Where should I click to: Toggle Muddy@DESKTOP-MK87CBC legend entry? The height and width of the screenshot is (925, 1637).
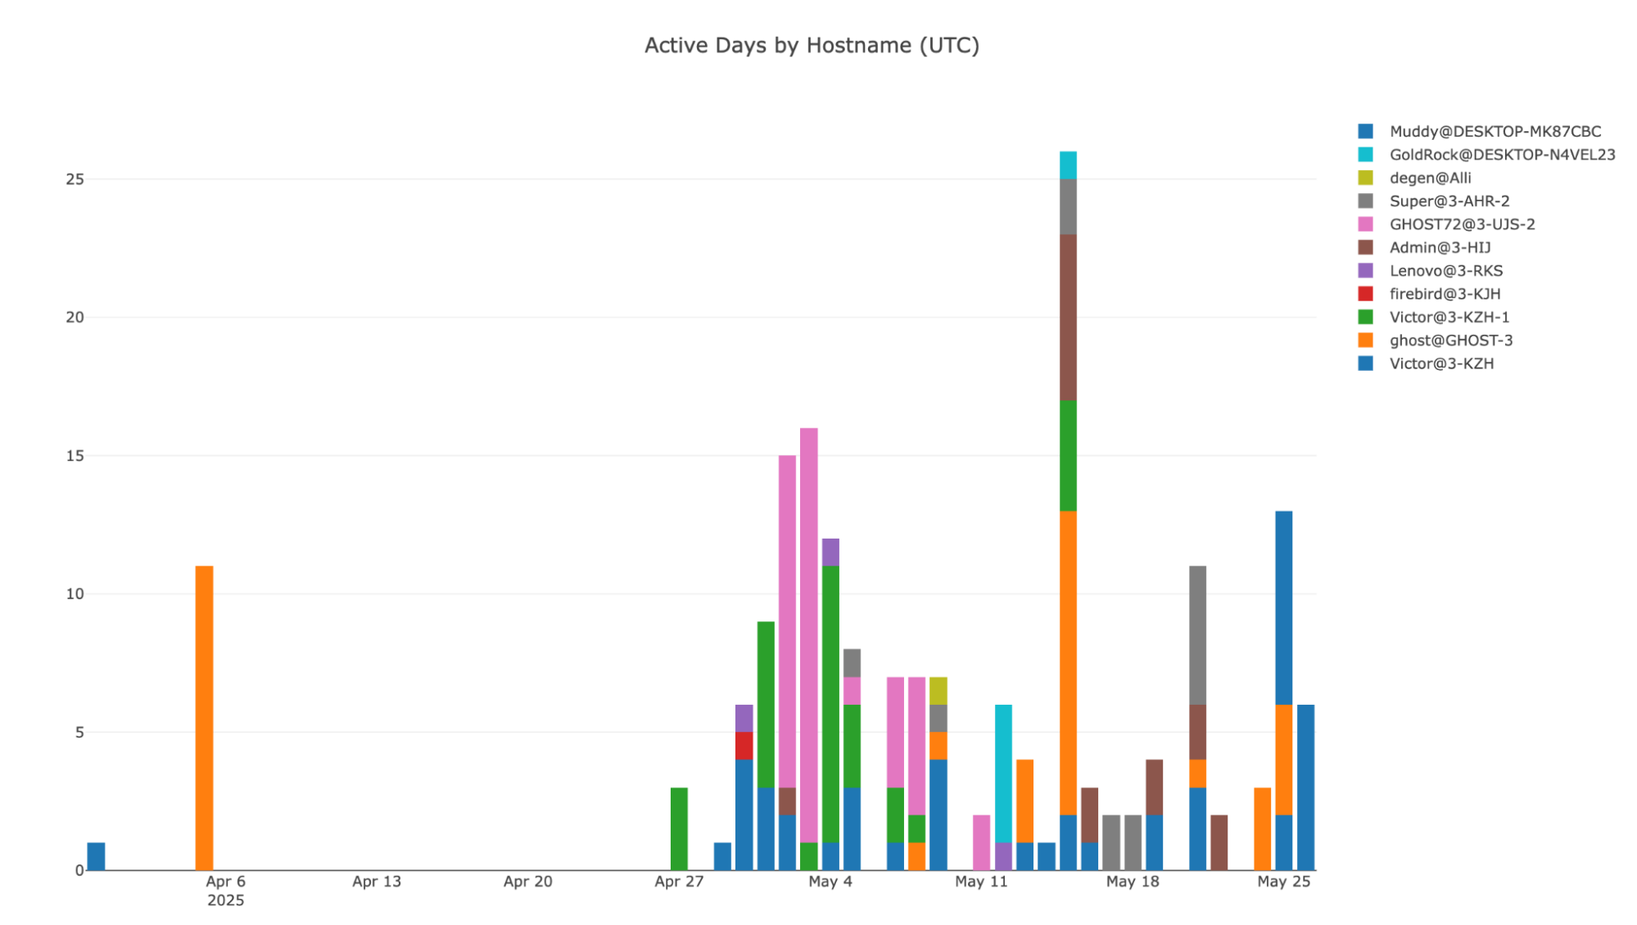pos(1494,131)
